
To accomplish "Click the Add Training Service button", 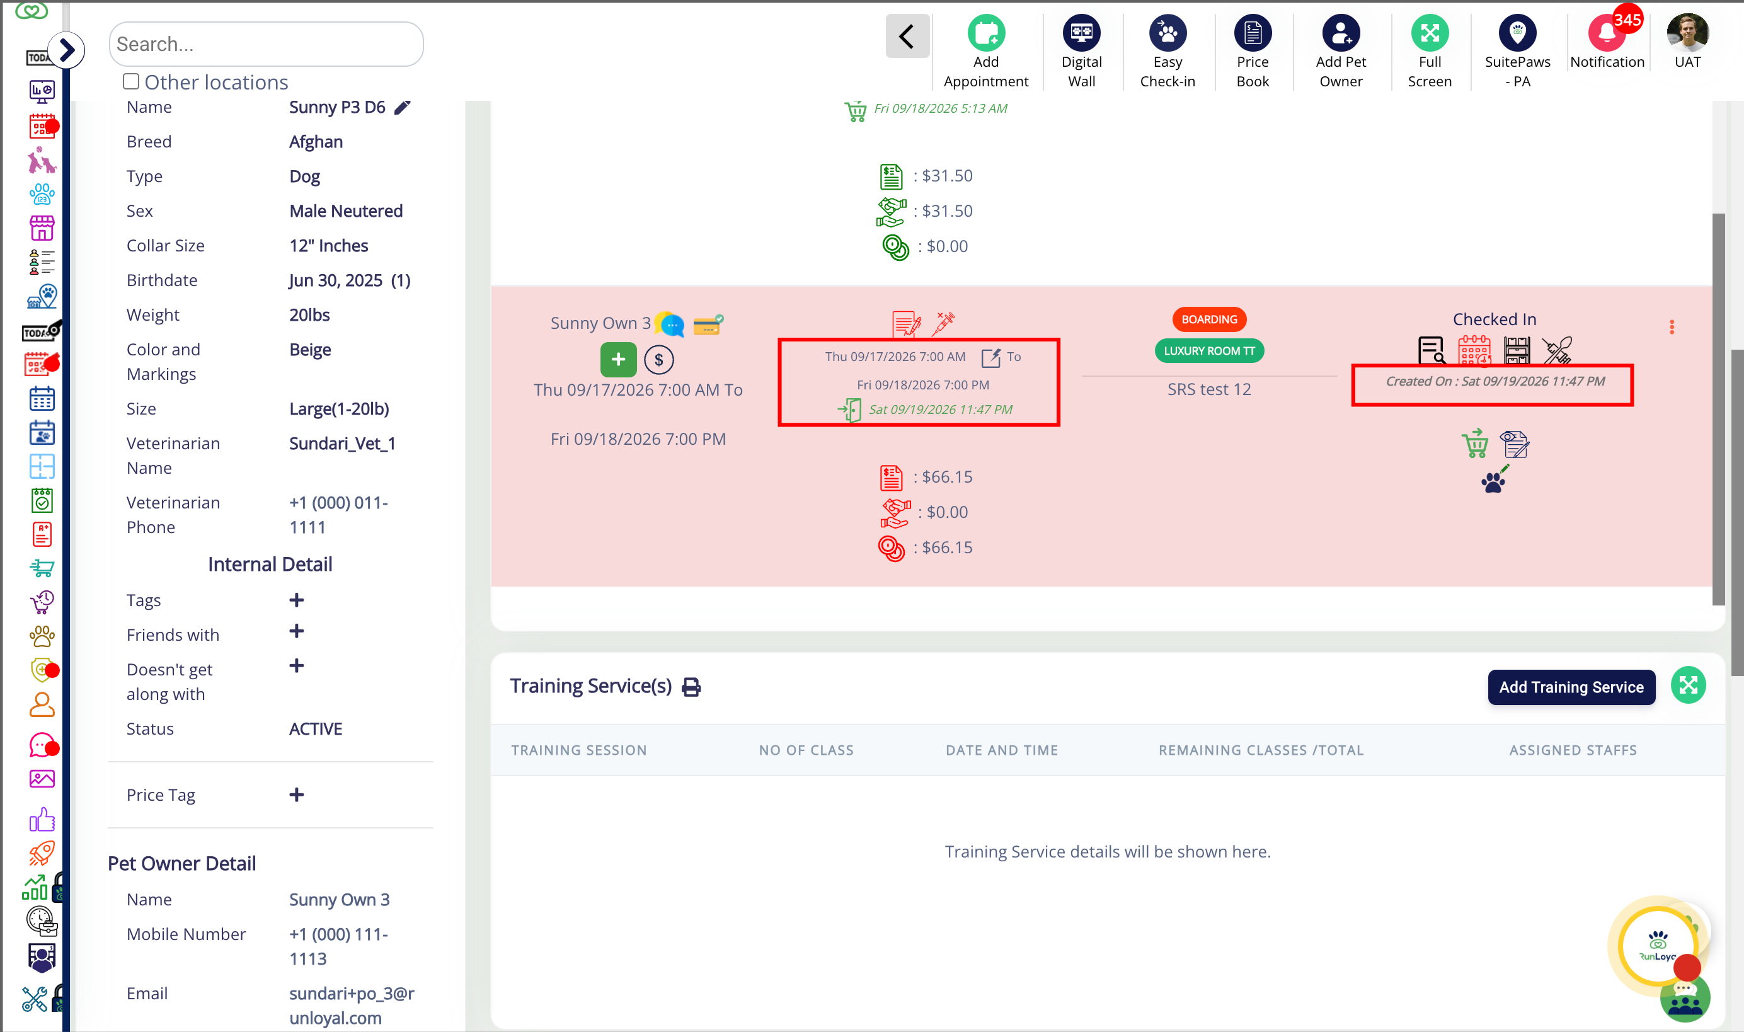I will 1571,687.
